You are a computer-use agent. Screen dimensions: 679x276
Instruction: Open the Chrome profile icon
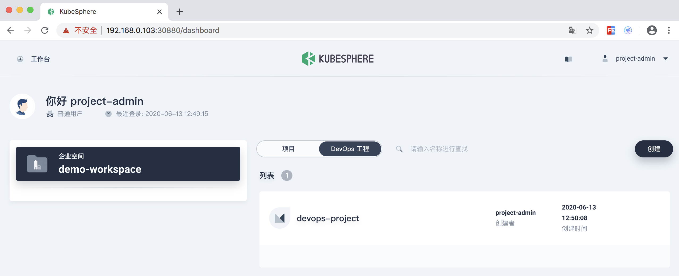652,30
